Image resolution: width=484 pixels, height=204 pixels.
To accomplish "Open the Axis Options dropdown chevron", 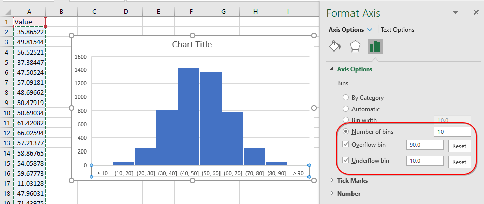I will coord(370,30).
